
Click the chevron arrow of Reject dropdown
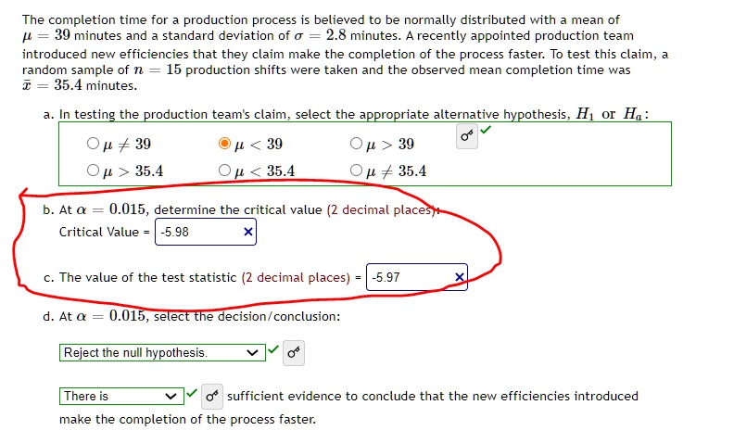[x=252, y=352]
